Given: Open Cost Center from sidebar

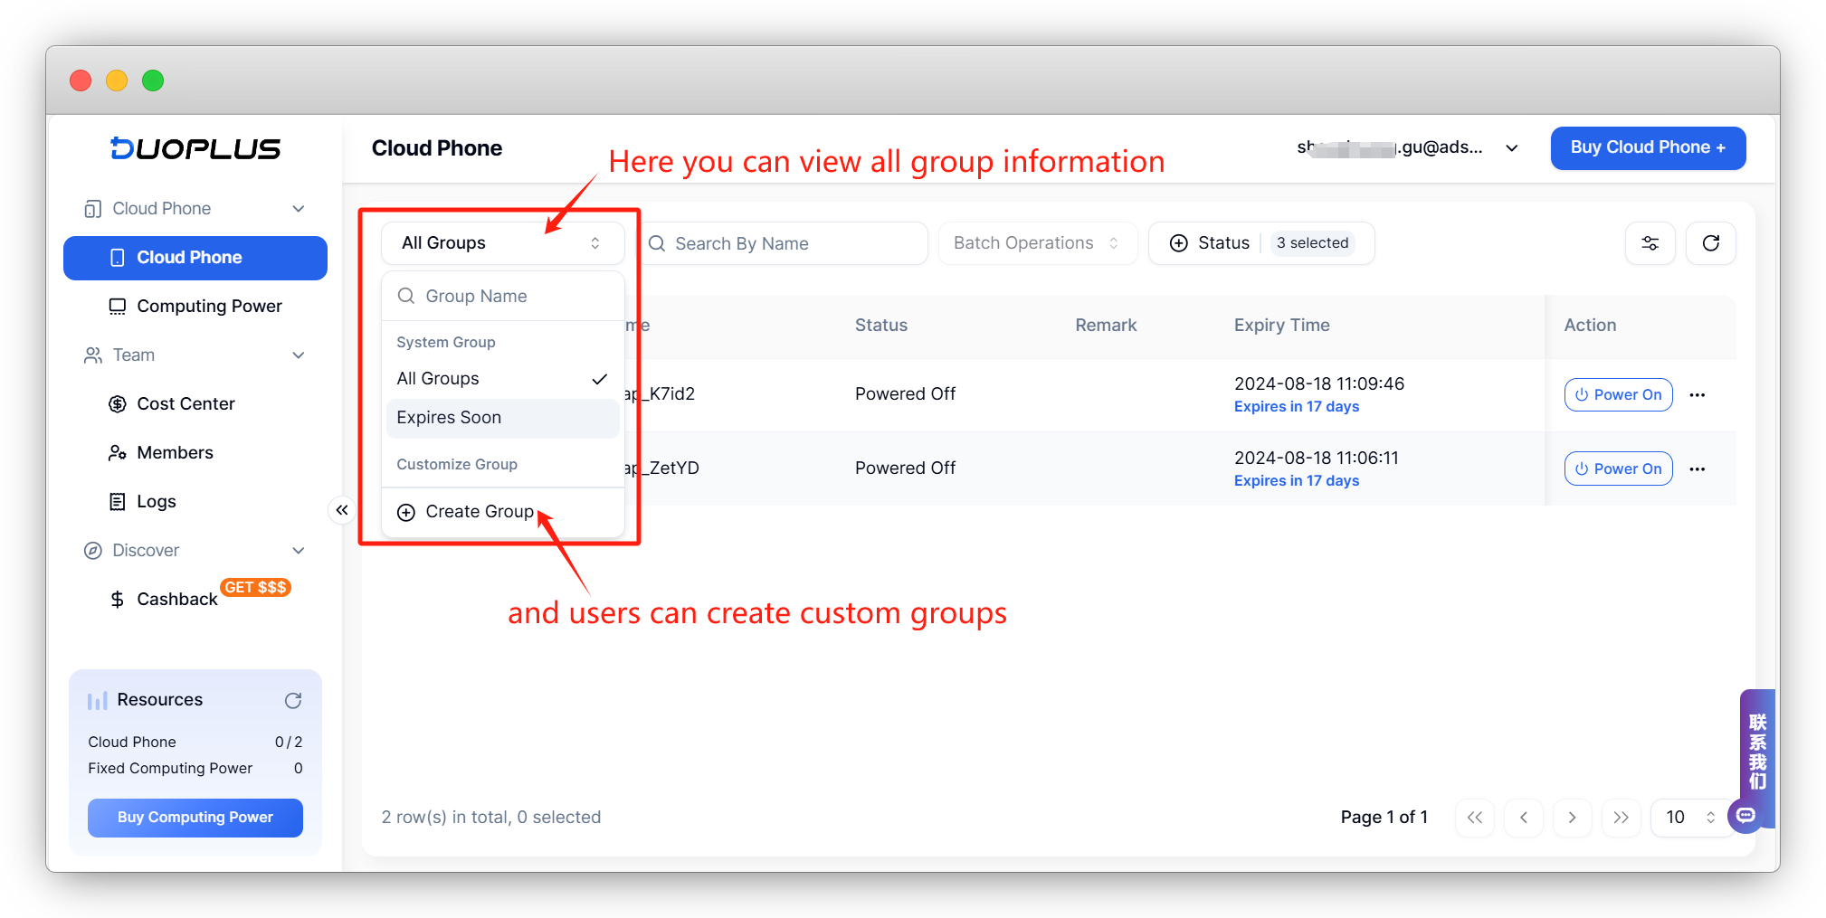Looking at the screenshot, I should point(185,403).
